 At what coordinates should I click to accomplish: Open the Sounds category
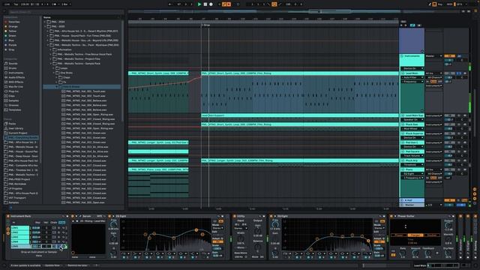(13, 64)
